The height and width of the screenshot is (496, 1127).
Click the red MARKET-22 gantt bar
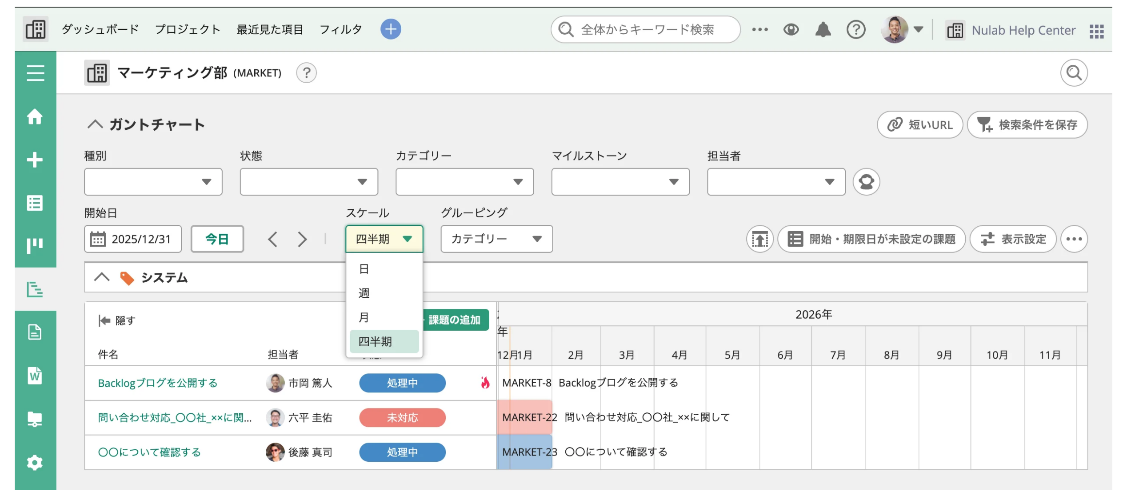(x=524, y=417)
